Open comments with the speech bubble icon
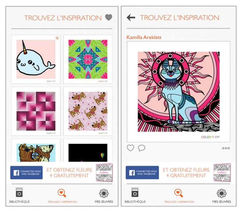 [142, 148]
